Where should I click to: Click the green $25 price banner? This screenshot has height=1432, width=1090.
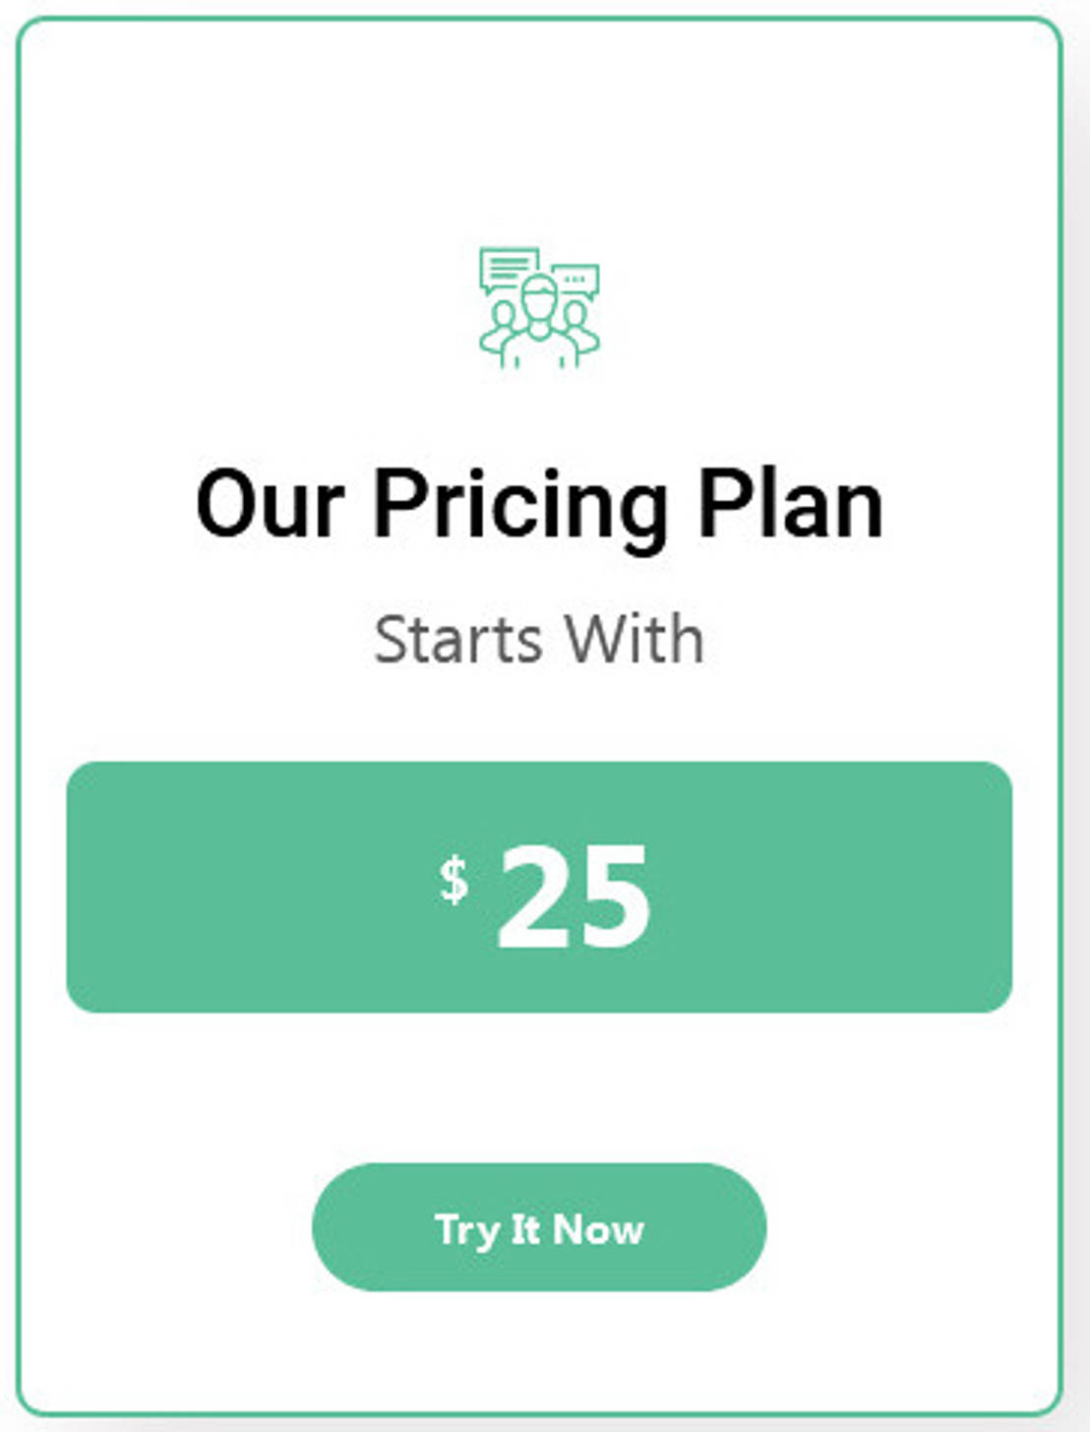click(541, 884)
